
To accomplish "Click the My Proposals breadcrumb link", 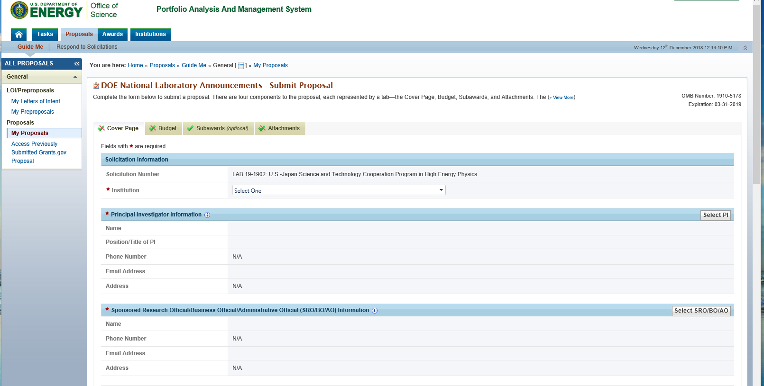I will pos(270,65).
